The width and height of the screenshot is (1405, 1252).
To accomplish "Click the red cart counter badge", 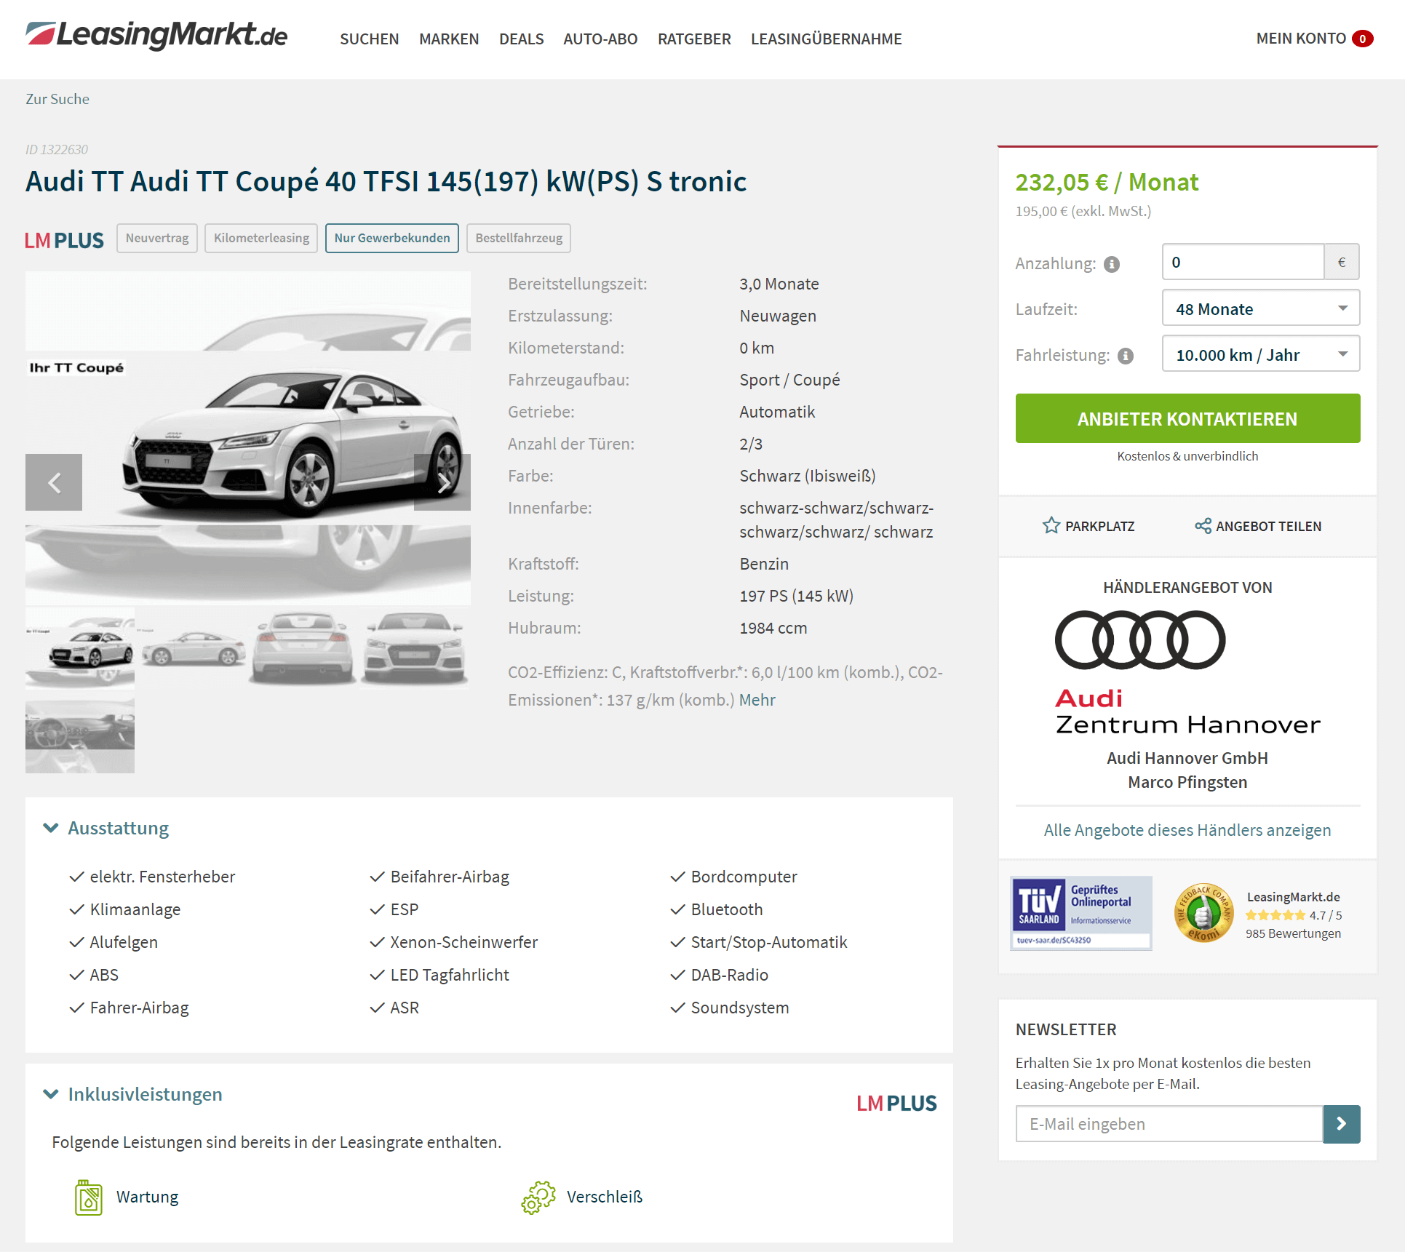I will pos(1362,39).
